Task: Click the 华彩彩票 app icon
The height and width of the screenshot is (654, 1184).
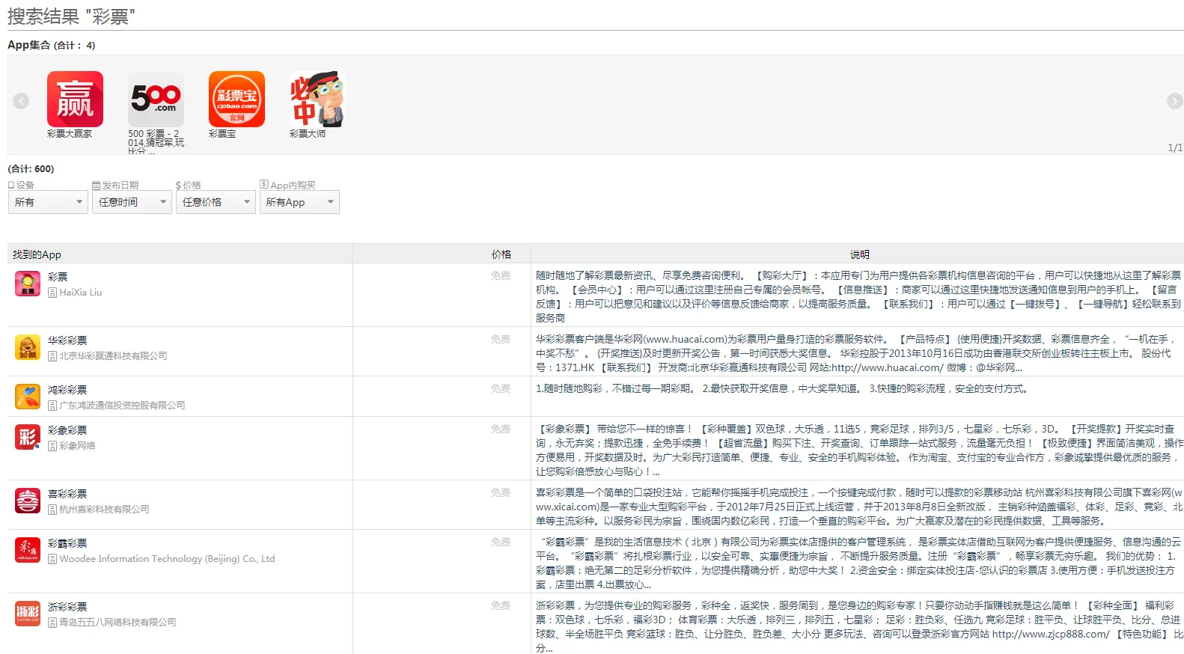Action: coord(28,347)
